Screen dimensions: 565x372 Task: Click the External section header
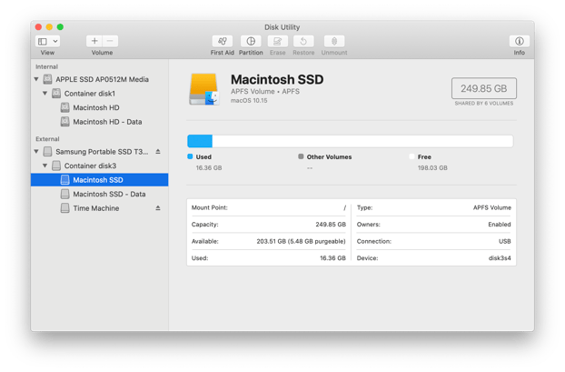[x=47, y=139]
